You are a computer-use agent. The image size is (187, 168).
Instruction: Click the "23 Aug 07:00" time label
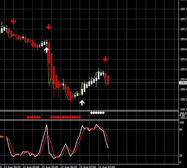click(x=88, y=167)
